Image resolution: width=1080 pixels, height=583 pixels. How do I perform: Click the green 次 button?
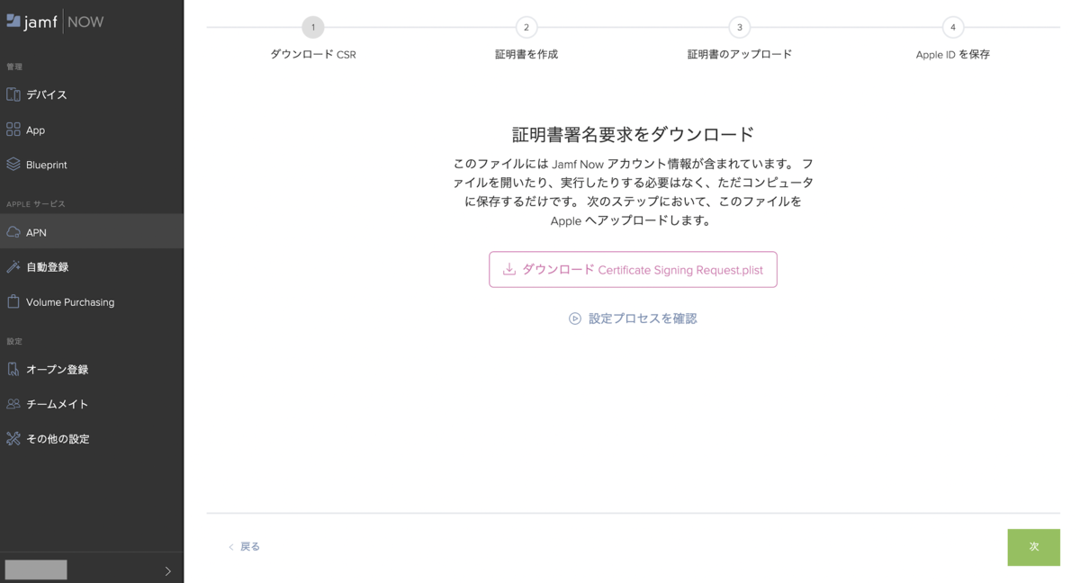1033,547
